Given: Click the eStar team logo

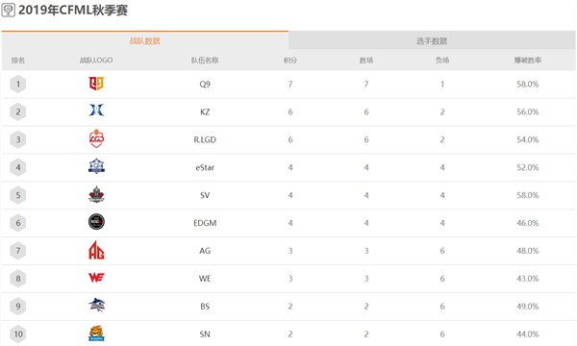Looking at the screenshot, I should pos(96,166).
